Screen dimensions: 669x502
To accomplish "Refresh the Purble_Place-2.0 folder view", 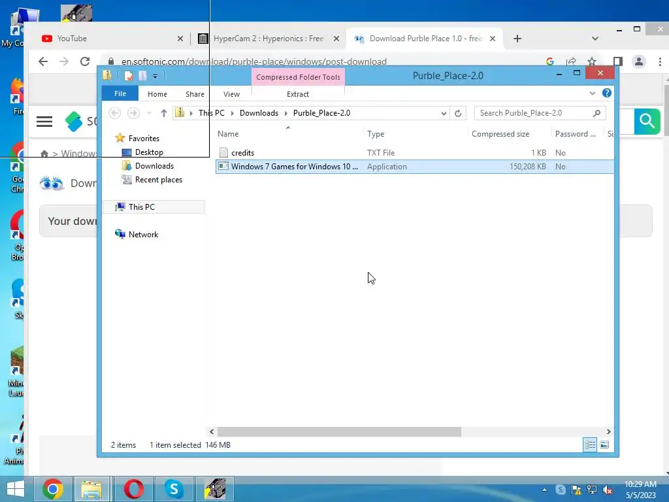I will 458,113.
